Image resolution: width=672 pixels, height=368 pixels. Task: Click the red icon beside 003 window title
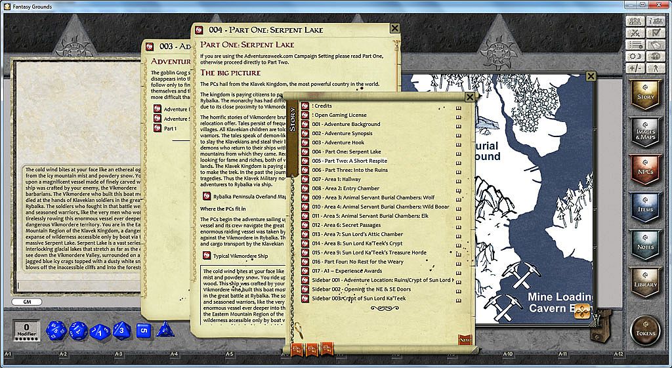tap(149, 47)
